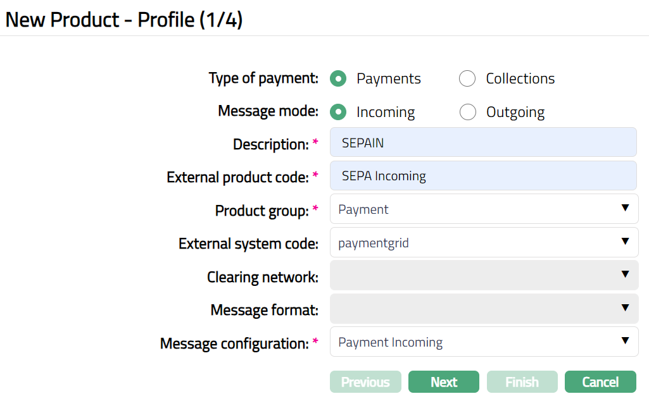The image size is (649, 401).
Task: Focus the External product code input
Action: tap(482, 176)
